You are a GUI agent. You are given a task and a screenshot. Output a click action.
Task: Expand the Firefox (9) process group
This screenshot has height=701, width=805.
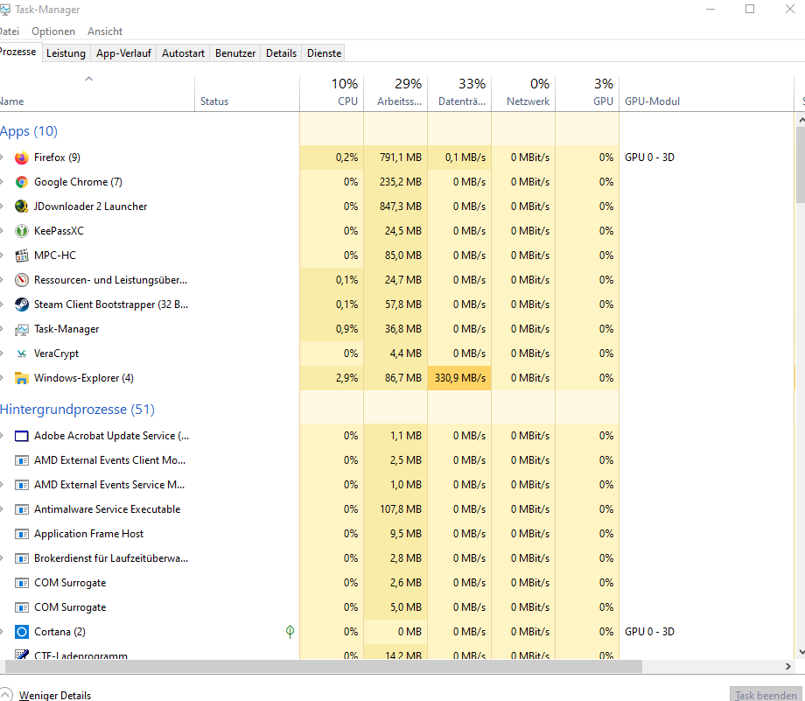[2, 158]
